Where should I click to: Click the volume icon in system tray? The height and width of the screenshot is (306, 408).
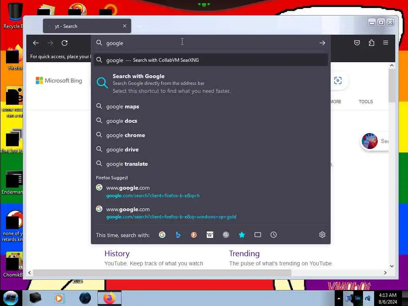368,298
